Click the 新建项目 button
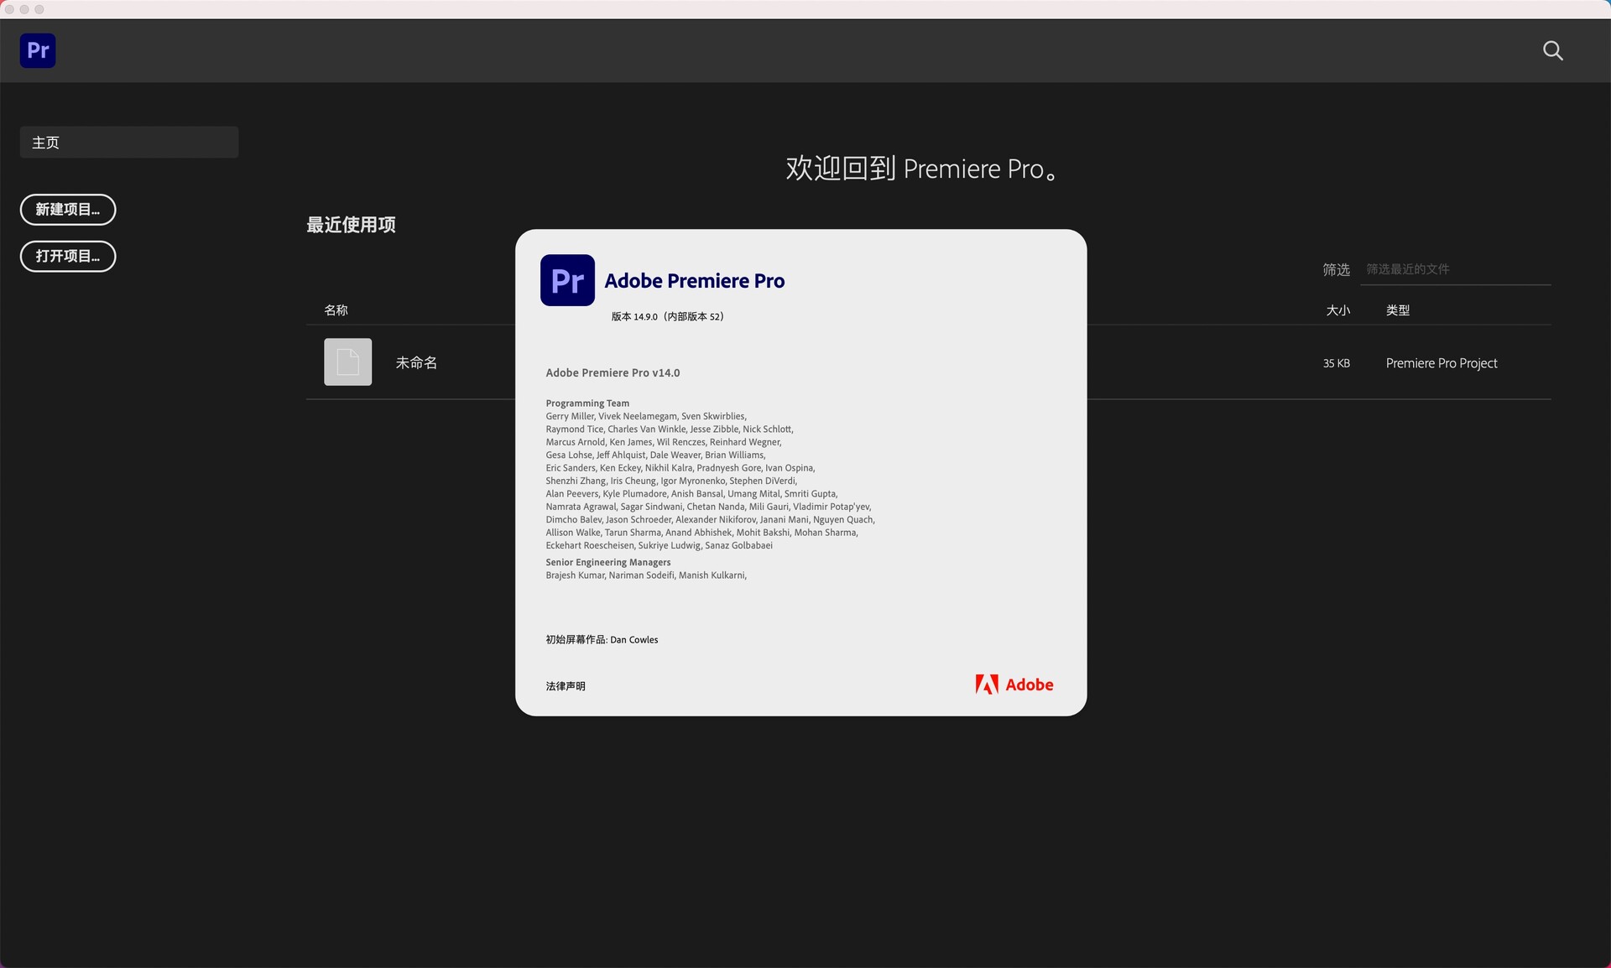Viewport: 1611px width, 968px height. (x=68, y=210)
